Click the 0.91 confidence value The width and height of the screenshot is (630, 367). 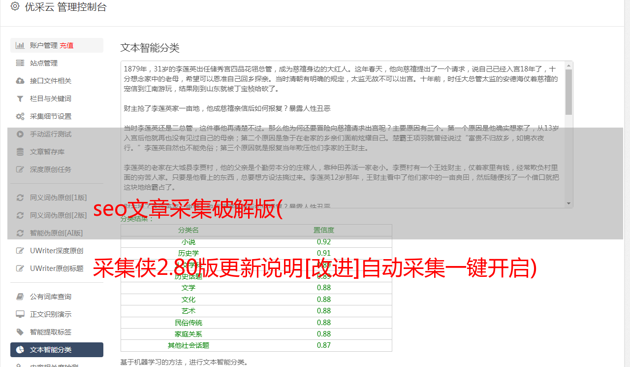pyautogui.click(x=324, y=253)
